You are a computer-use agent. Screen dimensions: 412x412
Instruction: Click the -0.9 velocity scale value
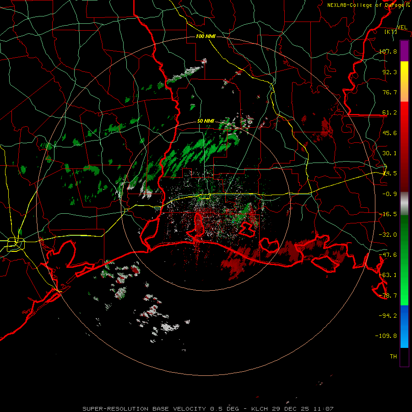[390, 194]
